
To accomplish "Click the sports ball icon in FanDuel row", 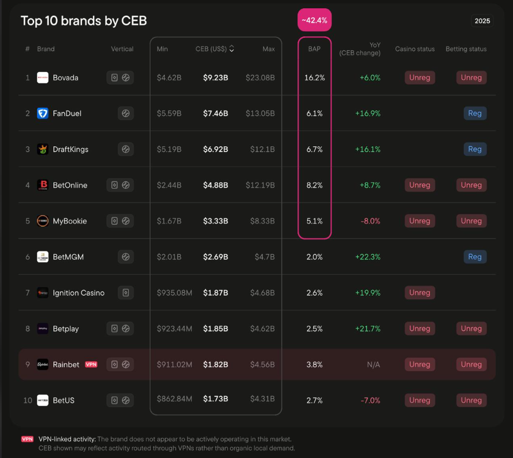I will pos(125,114).
